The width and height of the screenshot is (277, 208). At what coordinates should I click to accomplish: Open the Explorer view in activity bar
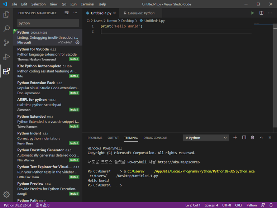pos(6,14)
